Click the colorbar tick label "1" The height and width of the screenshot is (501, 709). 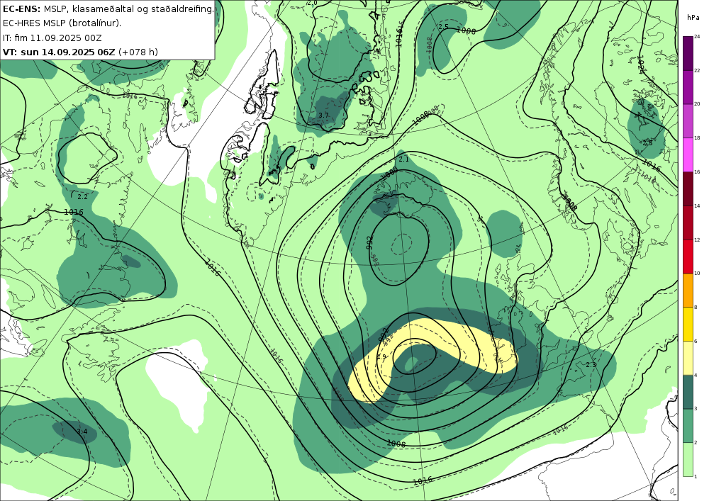point(696,476)
